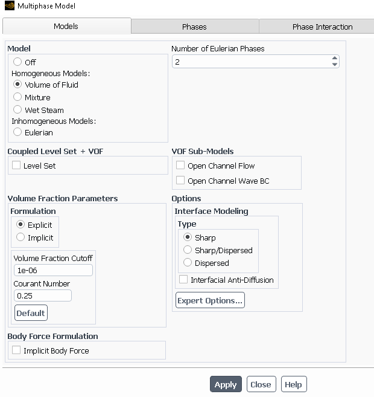Check Open Channel Flow sub-model

pyautogui.click(x=180, y=166)
